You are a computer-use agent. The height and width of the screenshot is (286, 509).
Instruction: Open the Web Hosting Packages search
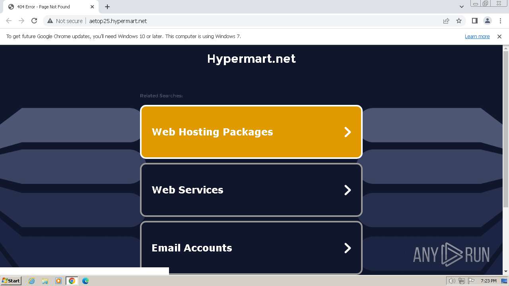251,132
